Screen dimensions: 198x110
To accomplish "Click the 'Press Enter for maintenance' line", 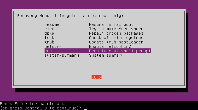I will 33,104.
